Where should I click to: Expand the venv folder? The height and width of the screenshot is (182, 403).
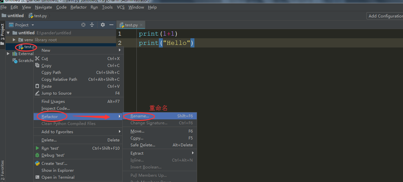14,40
